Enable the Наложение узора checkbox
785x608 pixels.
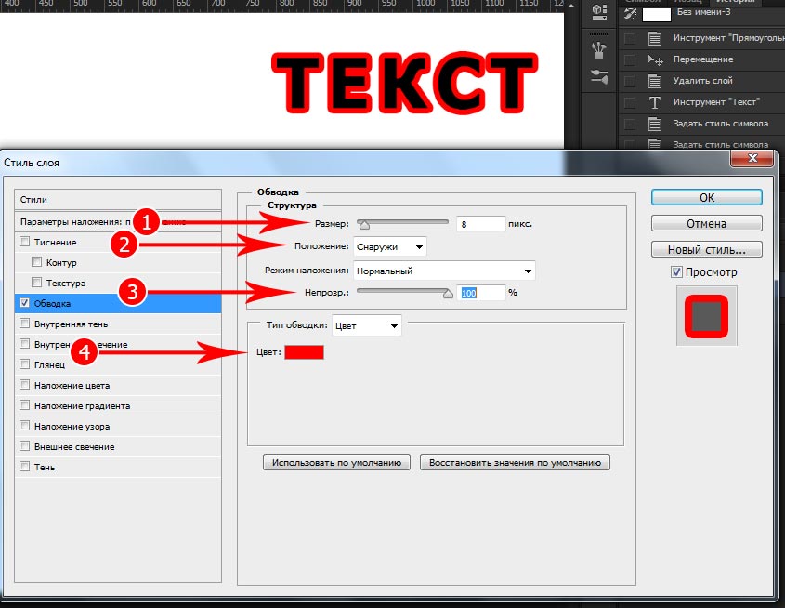24,426
